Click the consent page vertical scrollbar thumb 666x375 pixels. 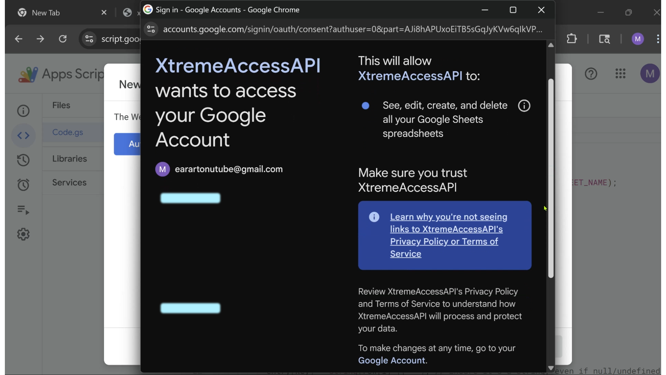click(x=550, y=178)
